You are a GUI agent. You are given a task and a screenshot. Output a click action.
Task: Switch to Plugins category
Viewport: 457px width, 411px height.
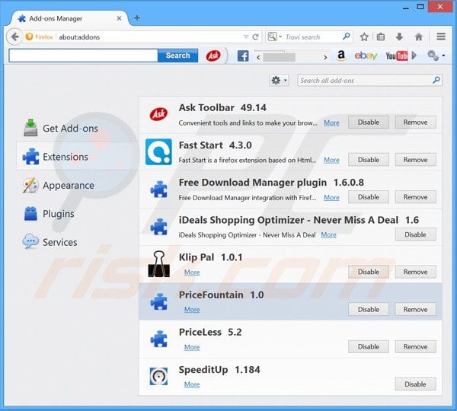click(49, 214)
